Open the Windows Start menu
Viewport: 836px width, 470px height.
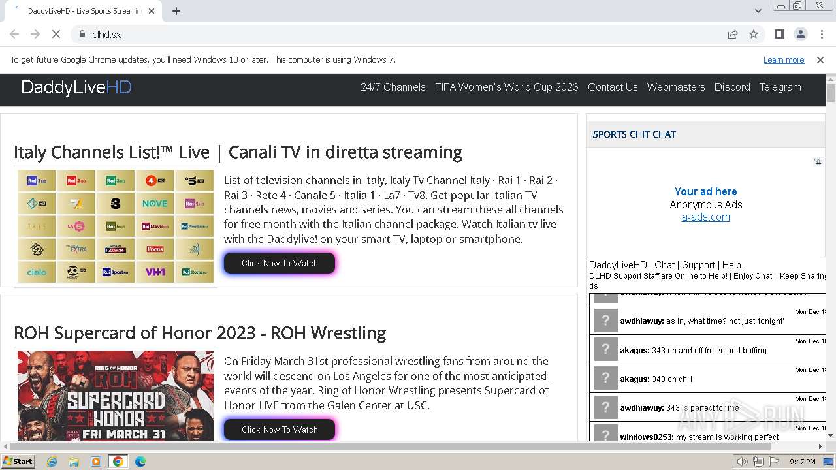(18, 461)
